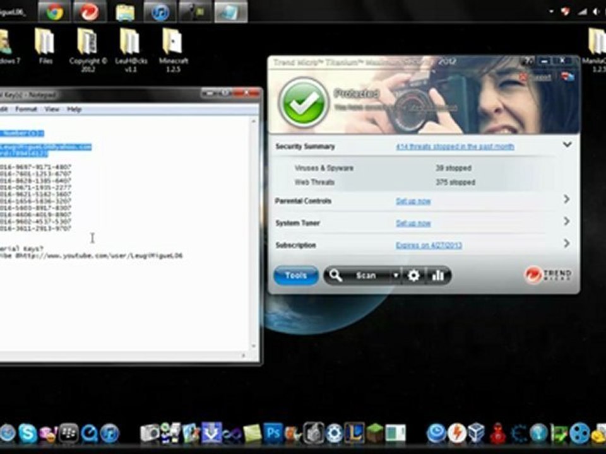Expand the System Tuner section
Image resolution: width=606 pixels, height=454 pixels.
point(567,221)
